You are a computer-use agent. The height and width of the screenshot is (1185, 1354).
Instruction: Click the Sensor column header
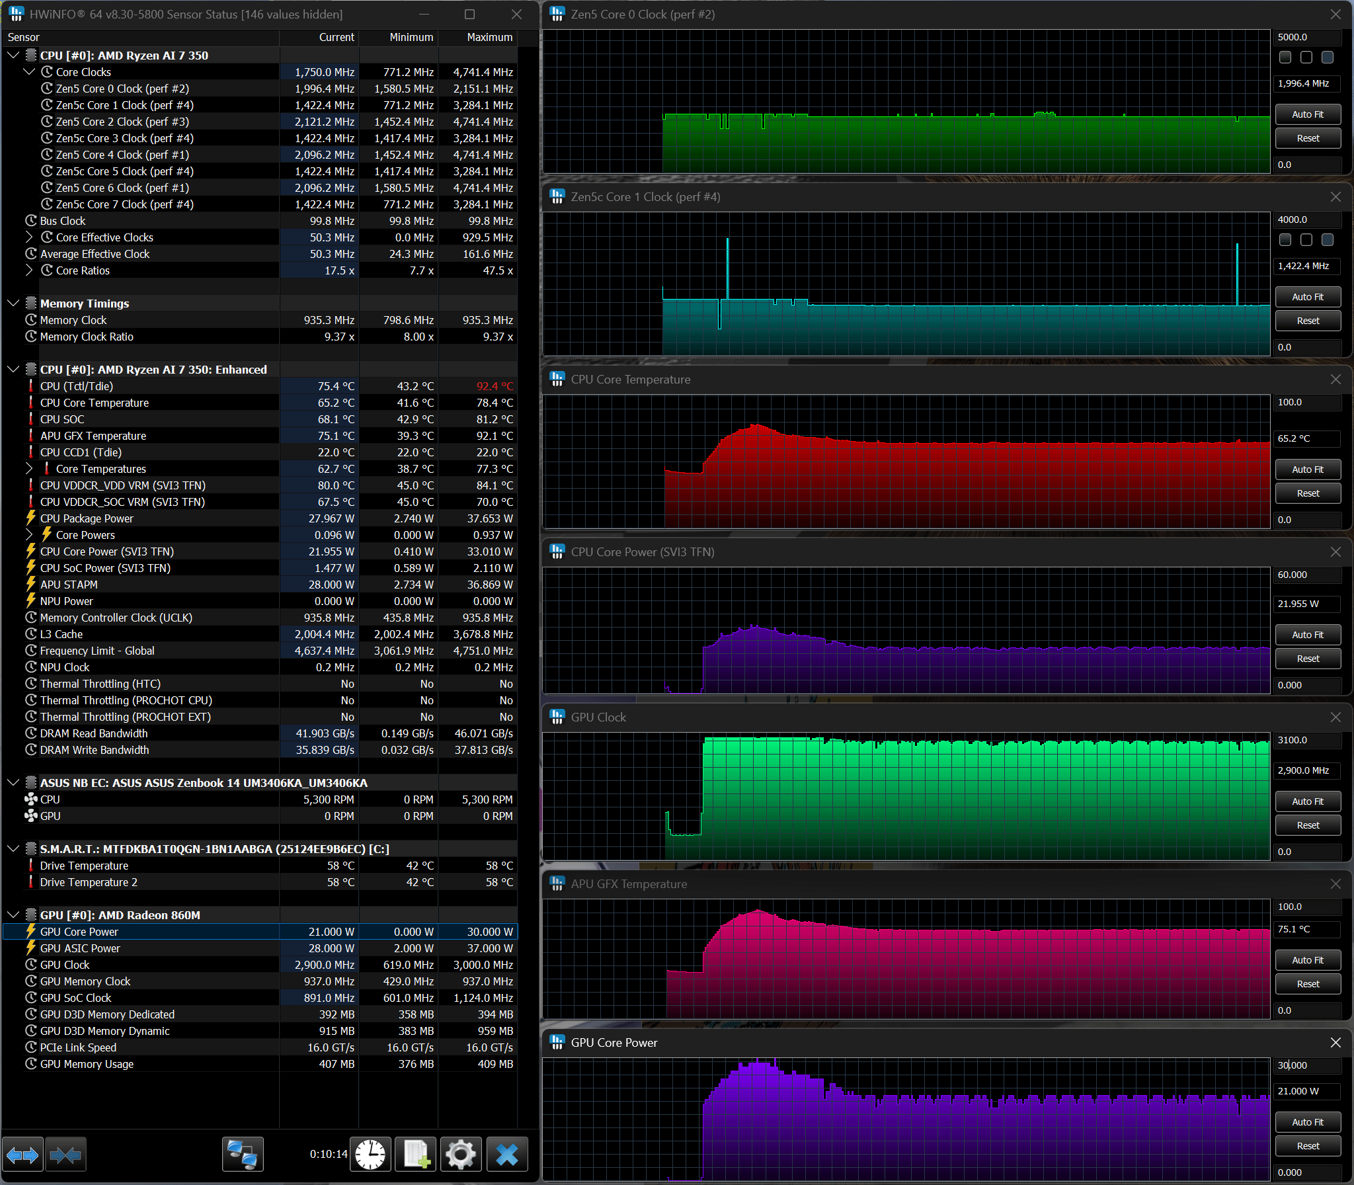(24, 38)
